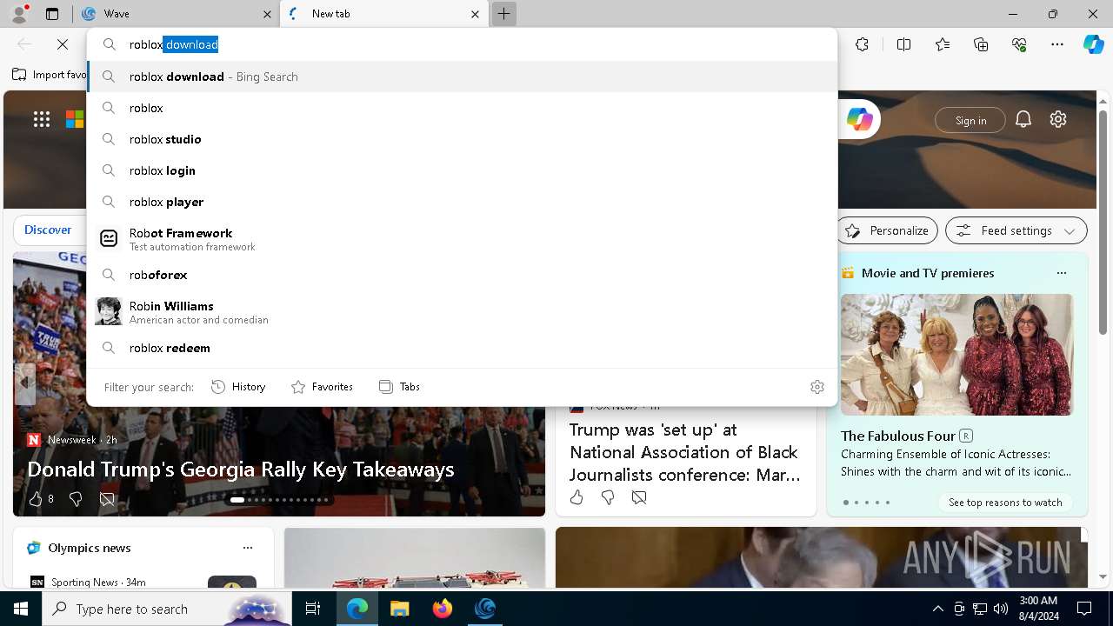The width and height of the screenshot is (1113, 626).
Task: Open more options for Movie and TV premieres
Action: pyautogui.click(x=1061, y=273)
